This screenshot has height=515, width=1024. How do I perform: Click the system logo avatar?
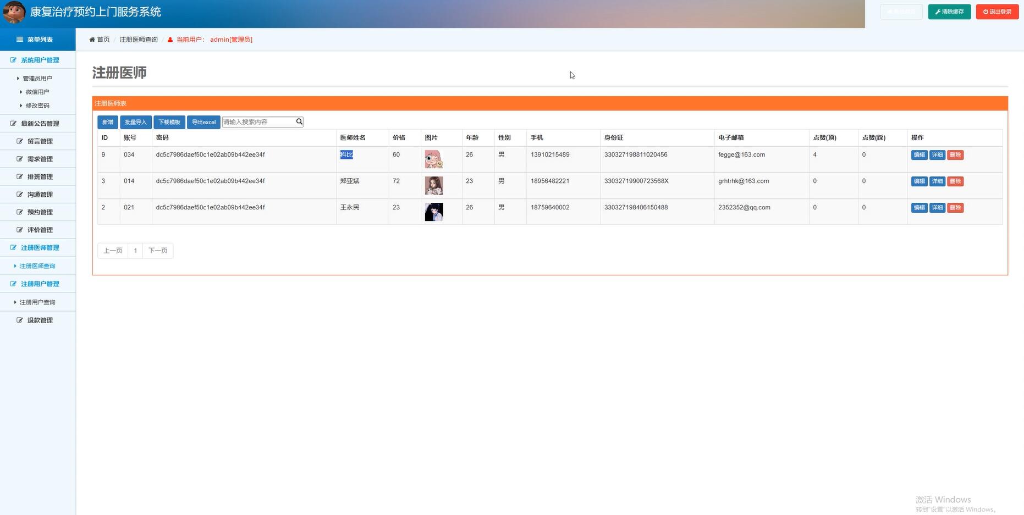click(14, 12)
